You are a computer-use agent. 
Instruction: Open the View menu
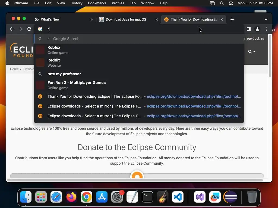(61, 3)
